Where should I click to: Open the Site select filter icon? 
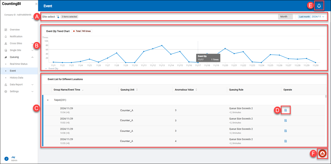click(58, 17)
